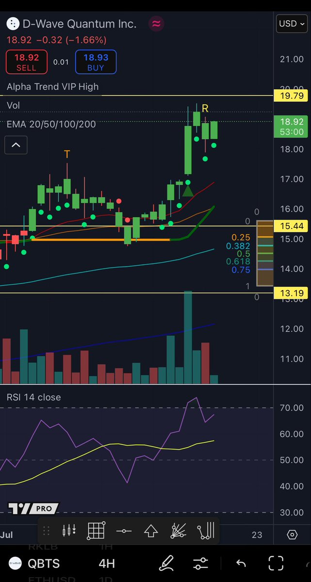The width and height of the screenshot is (311, 582).
Task: Select the up arrow marker tool
Action: [151, 531]
